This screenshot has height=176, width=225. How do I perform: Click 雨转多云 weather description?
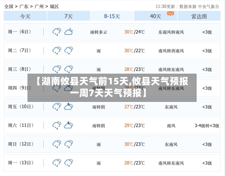pos(99,32)
